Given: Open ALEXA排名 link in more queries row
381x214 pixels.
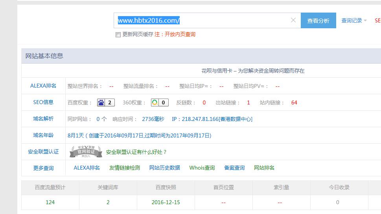Looking at the screenshot, I should pos(87,168).
